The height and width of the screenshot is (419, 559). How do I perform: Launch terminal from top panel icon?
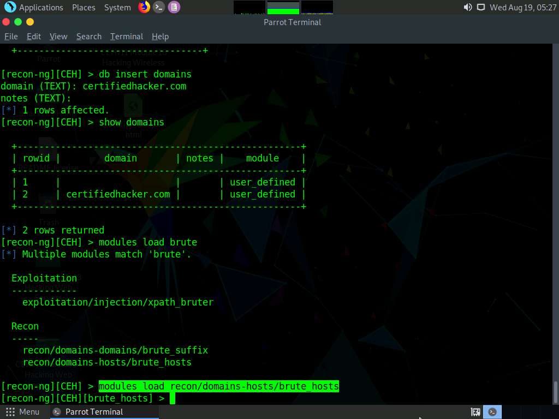[x=159, y=7]
